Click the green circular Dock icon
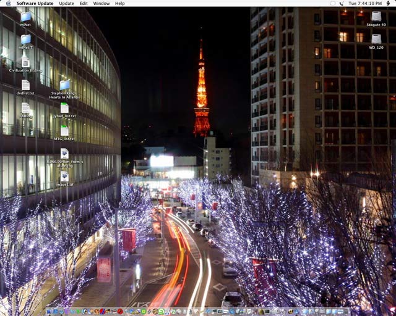396x316 pixels. click(x=144, y=312)
